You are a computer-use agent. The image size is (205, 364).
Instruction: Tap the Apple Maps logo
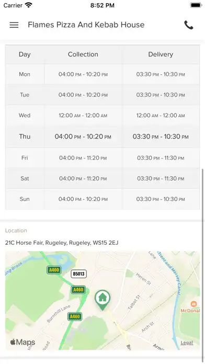coord(22,342)
